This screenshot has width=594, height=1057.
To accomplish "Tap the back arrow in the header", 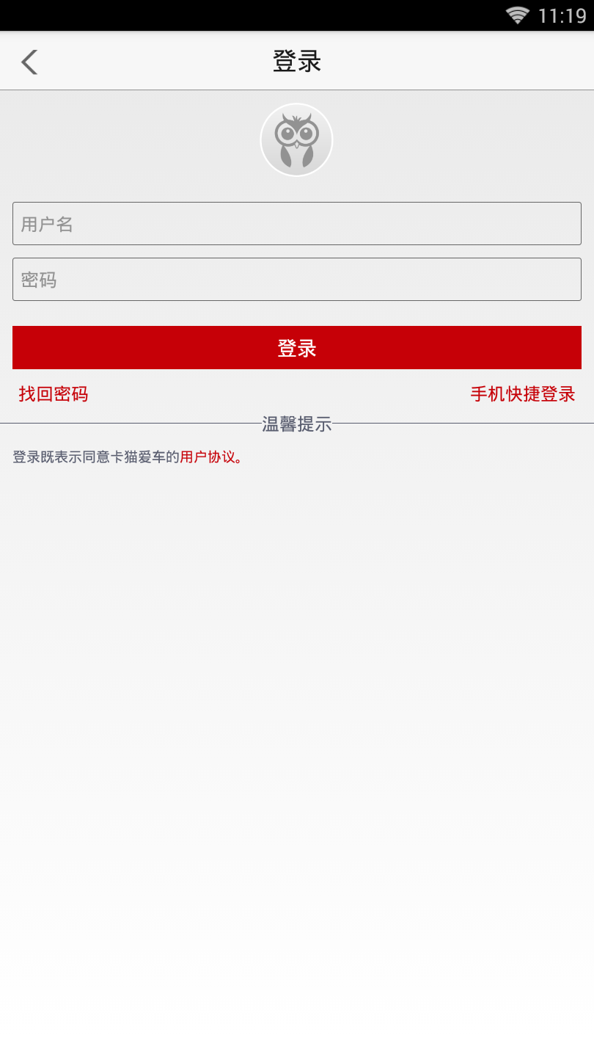I will coord(29,62).
